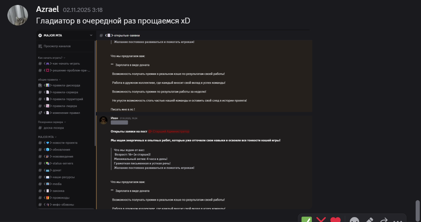Click the Azrael username
Image resolution: width=421 pixels, height=222 pixels.
[47, 9]
